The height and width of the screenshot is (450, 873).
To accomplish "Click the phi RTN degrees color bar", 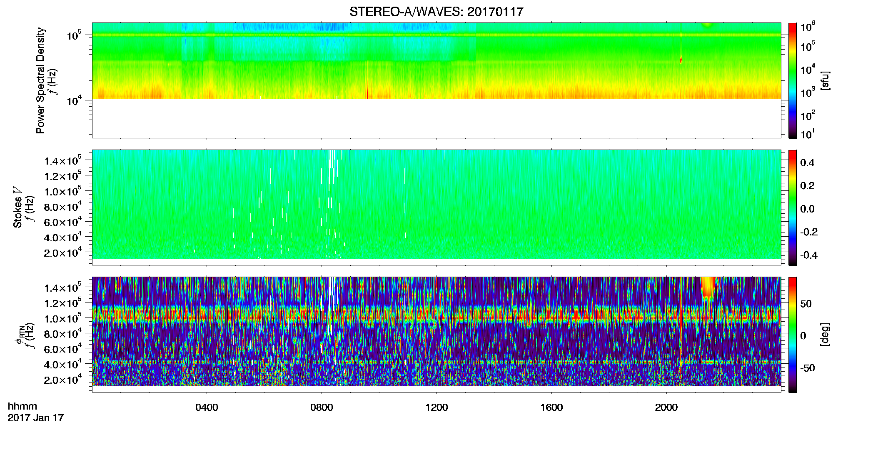I will click(792, 335).
